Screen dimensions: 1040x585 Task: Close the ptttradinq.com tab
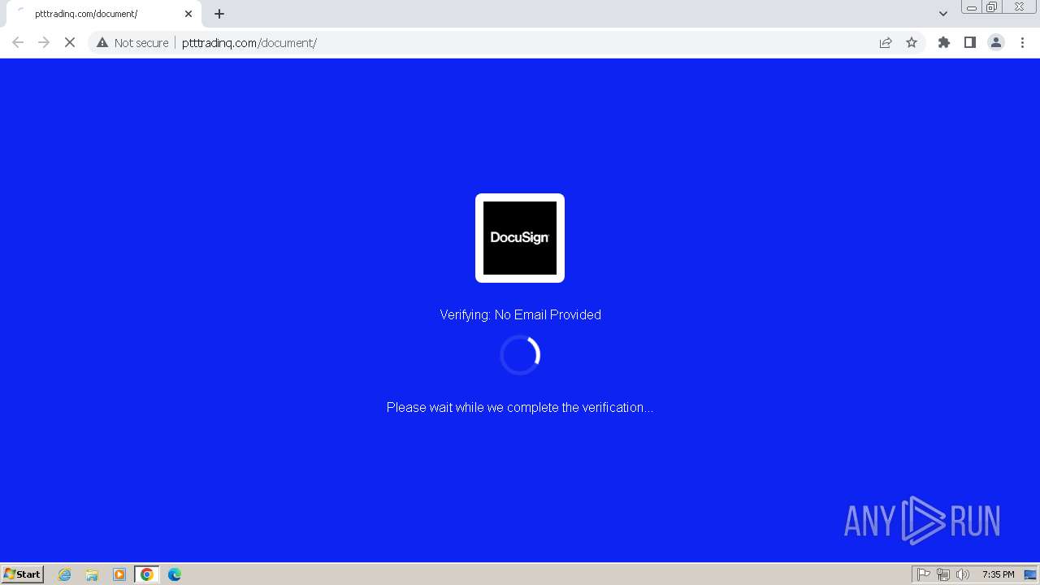click(188, 14)
